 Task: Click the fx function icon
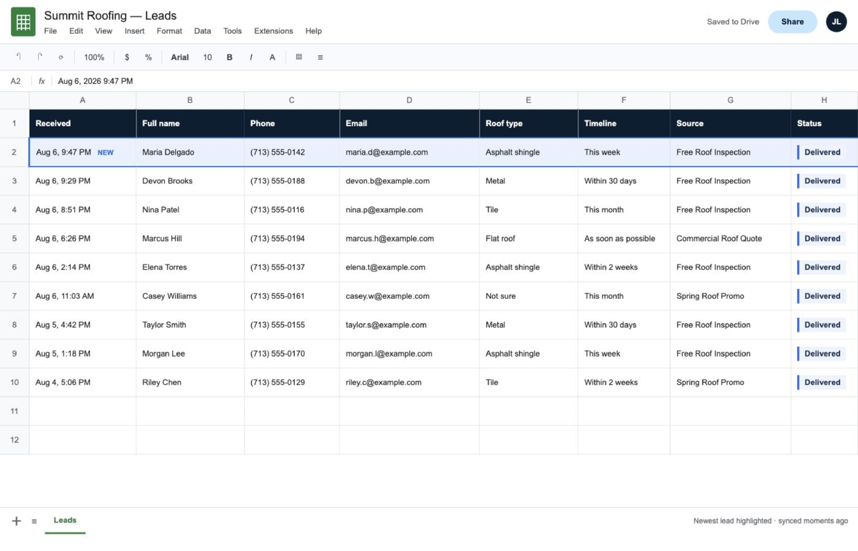point(42,81)
